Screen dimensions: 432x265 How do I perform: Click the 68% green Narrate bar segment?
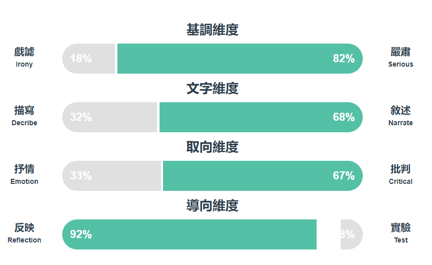pos(261,117)
